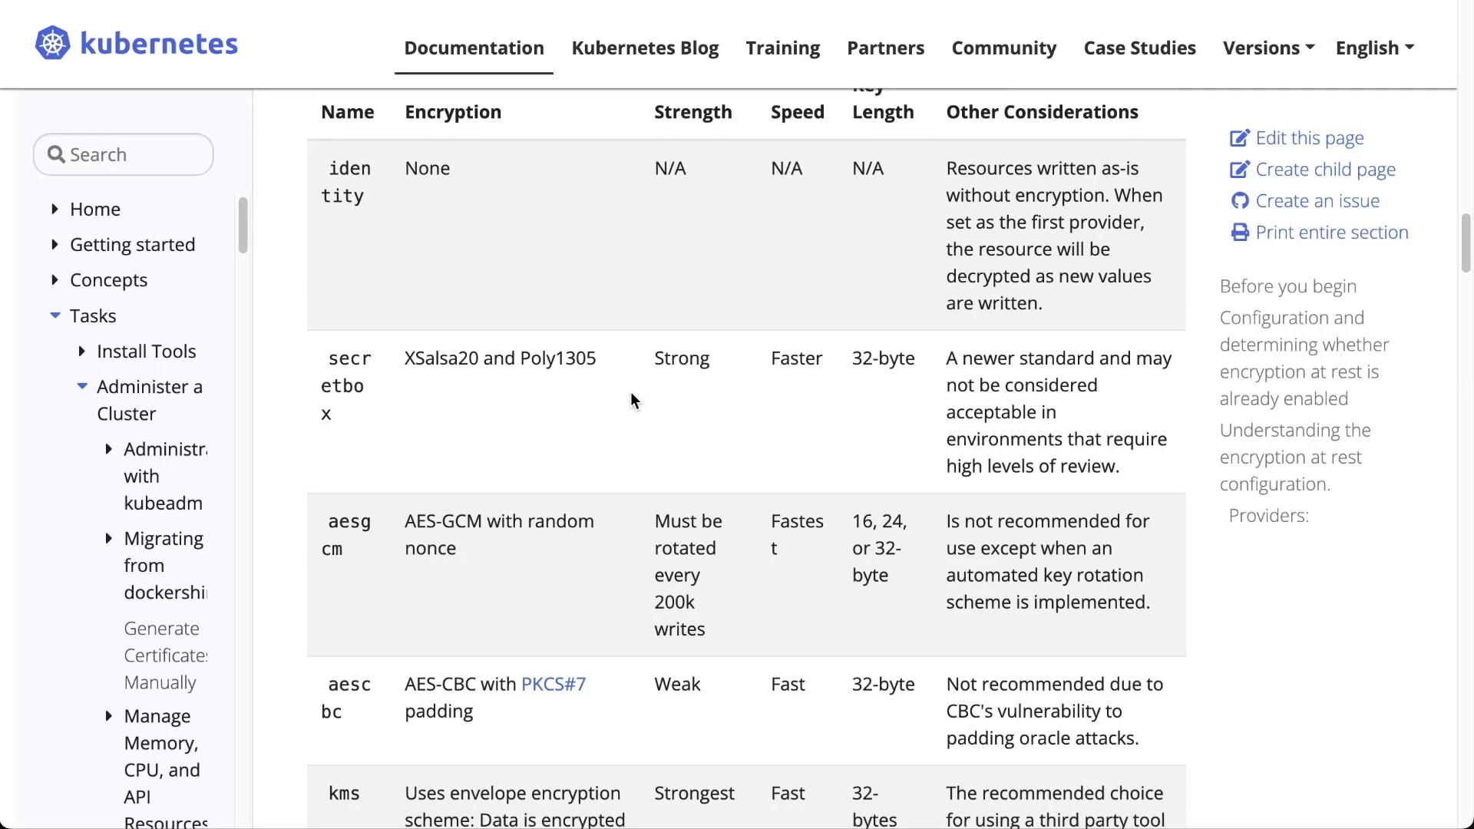Open the Versions dropdown menu
Image resolution: width=1474 pixels, height=829 pixels.
1268,48
